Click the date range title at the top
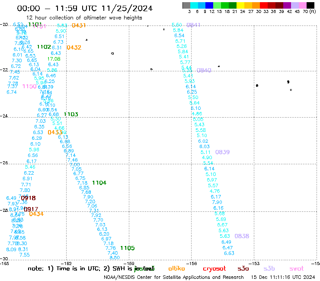This screenshot has width=320, height=281. 85,8
